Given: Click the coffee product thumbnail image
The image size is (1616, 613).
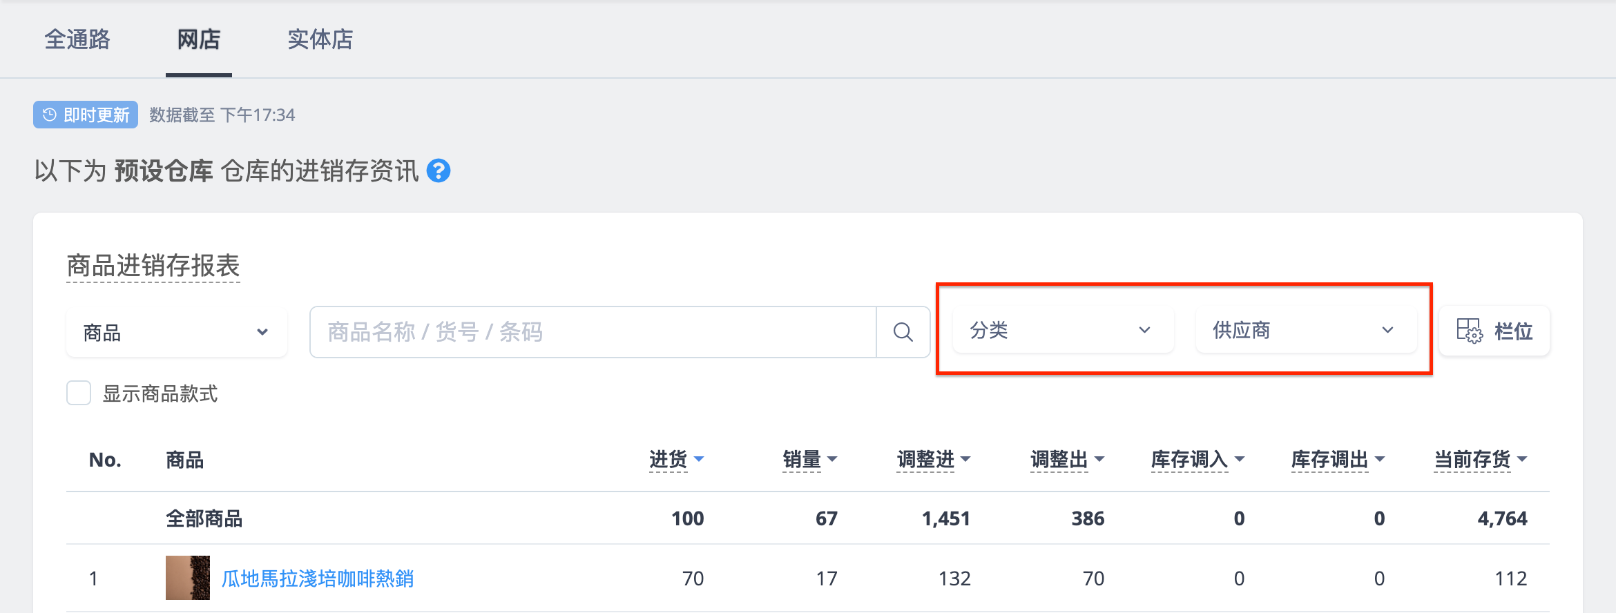Looking at the screenshot, I should pyautogui.click(x=188, y=578).
